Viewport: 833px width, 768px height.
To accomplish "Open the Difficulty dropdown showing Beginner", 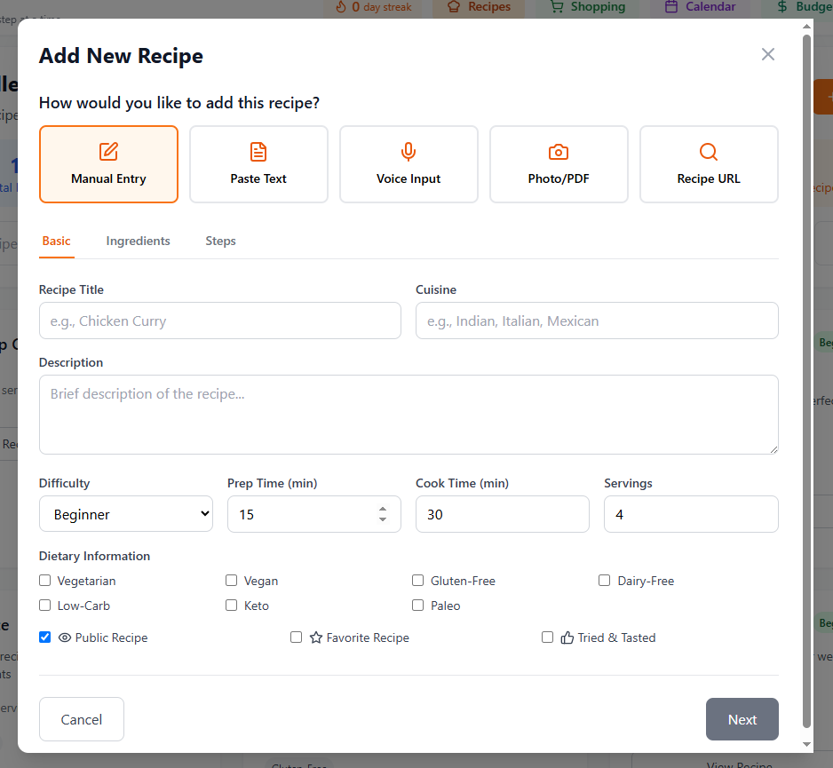I will click(x=126, y=514).
